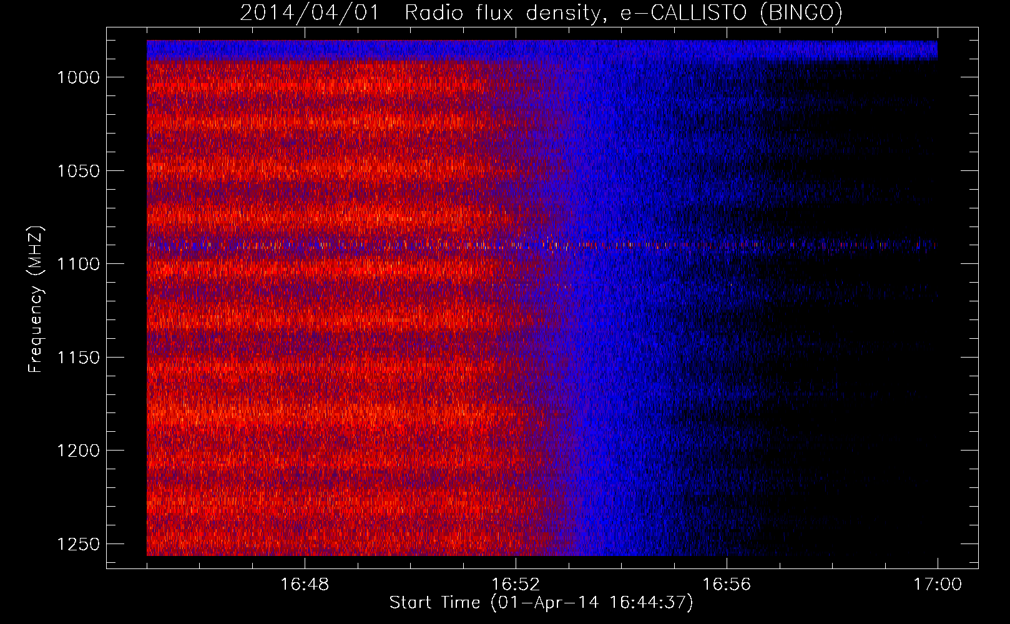Click the 'Frequency (MHZ)' axis label
The width and height of the screenshot is (1010, 624).
[36, 300]
